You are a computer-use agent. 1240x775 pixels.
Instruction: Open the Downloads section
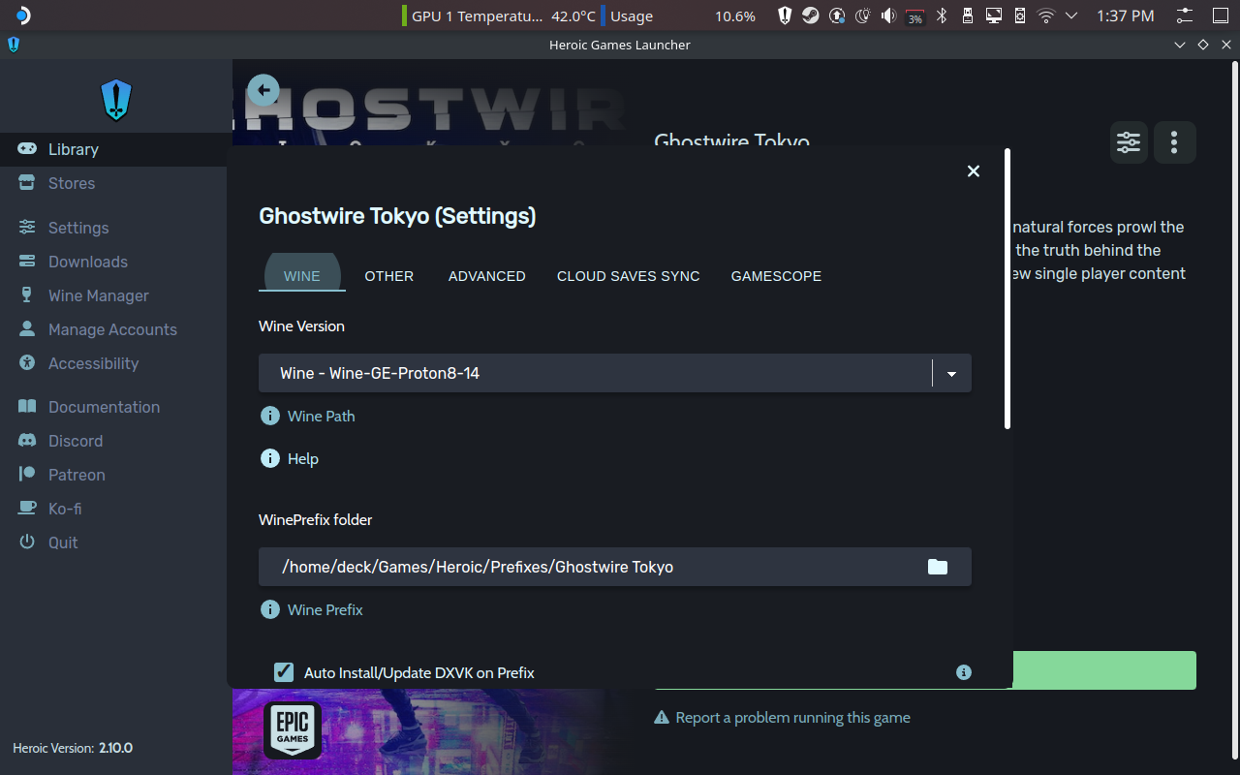[88, 262]
